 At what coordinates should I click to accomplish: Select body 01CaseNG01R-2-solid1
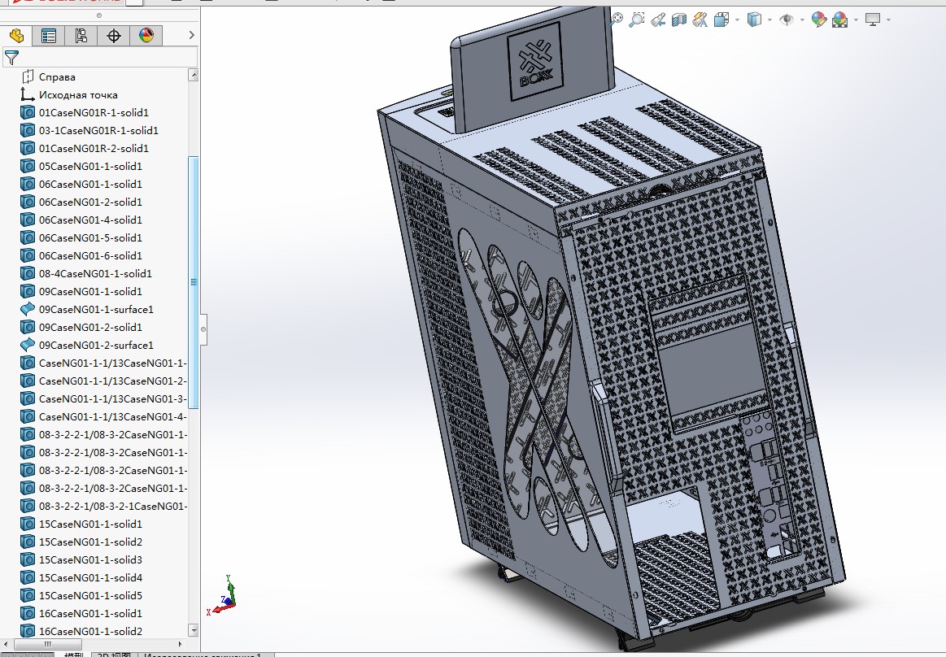click(94, 148)
